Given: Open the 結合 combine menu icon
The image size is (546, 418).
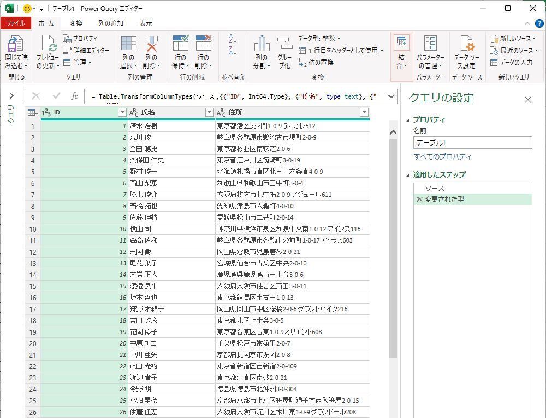Looking at the screenshot, I should point(401,43).
